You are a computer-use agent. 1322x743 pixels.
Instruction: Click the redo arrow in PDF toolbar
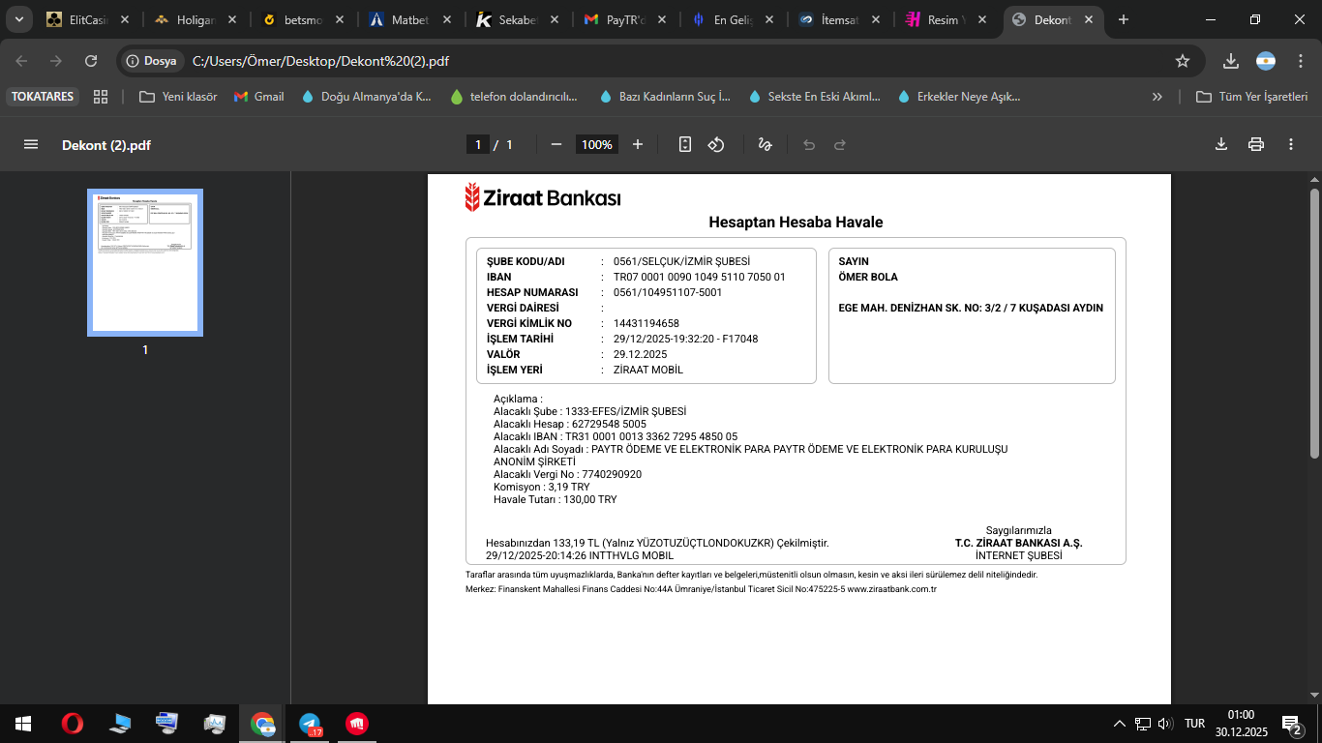pos(840,144)
